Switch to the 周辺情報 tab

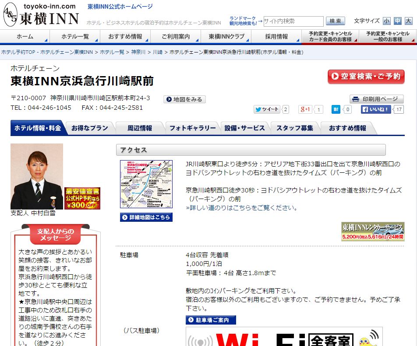(x=140, y=128)
